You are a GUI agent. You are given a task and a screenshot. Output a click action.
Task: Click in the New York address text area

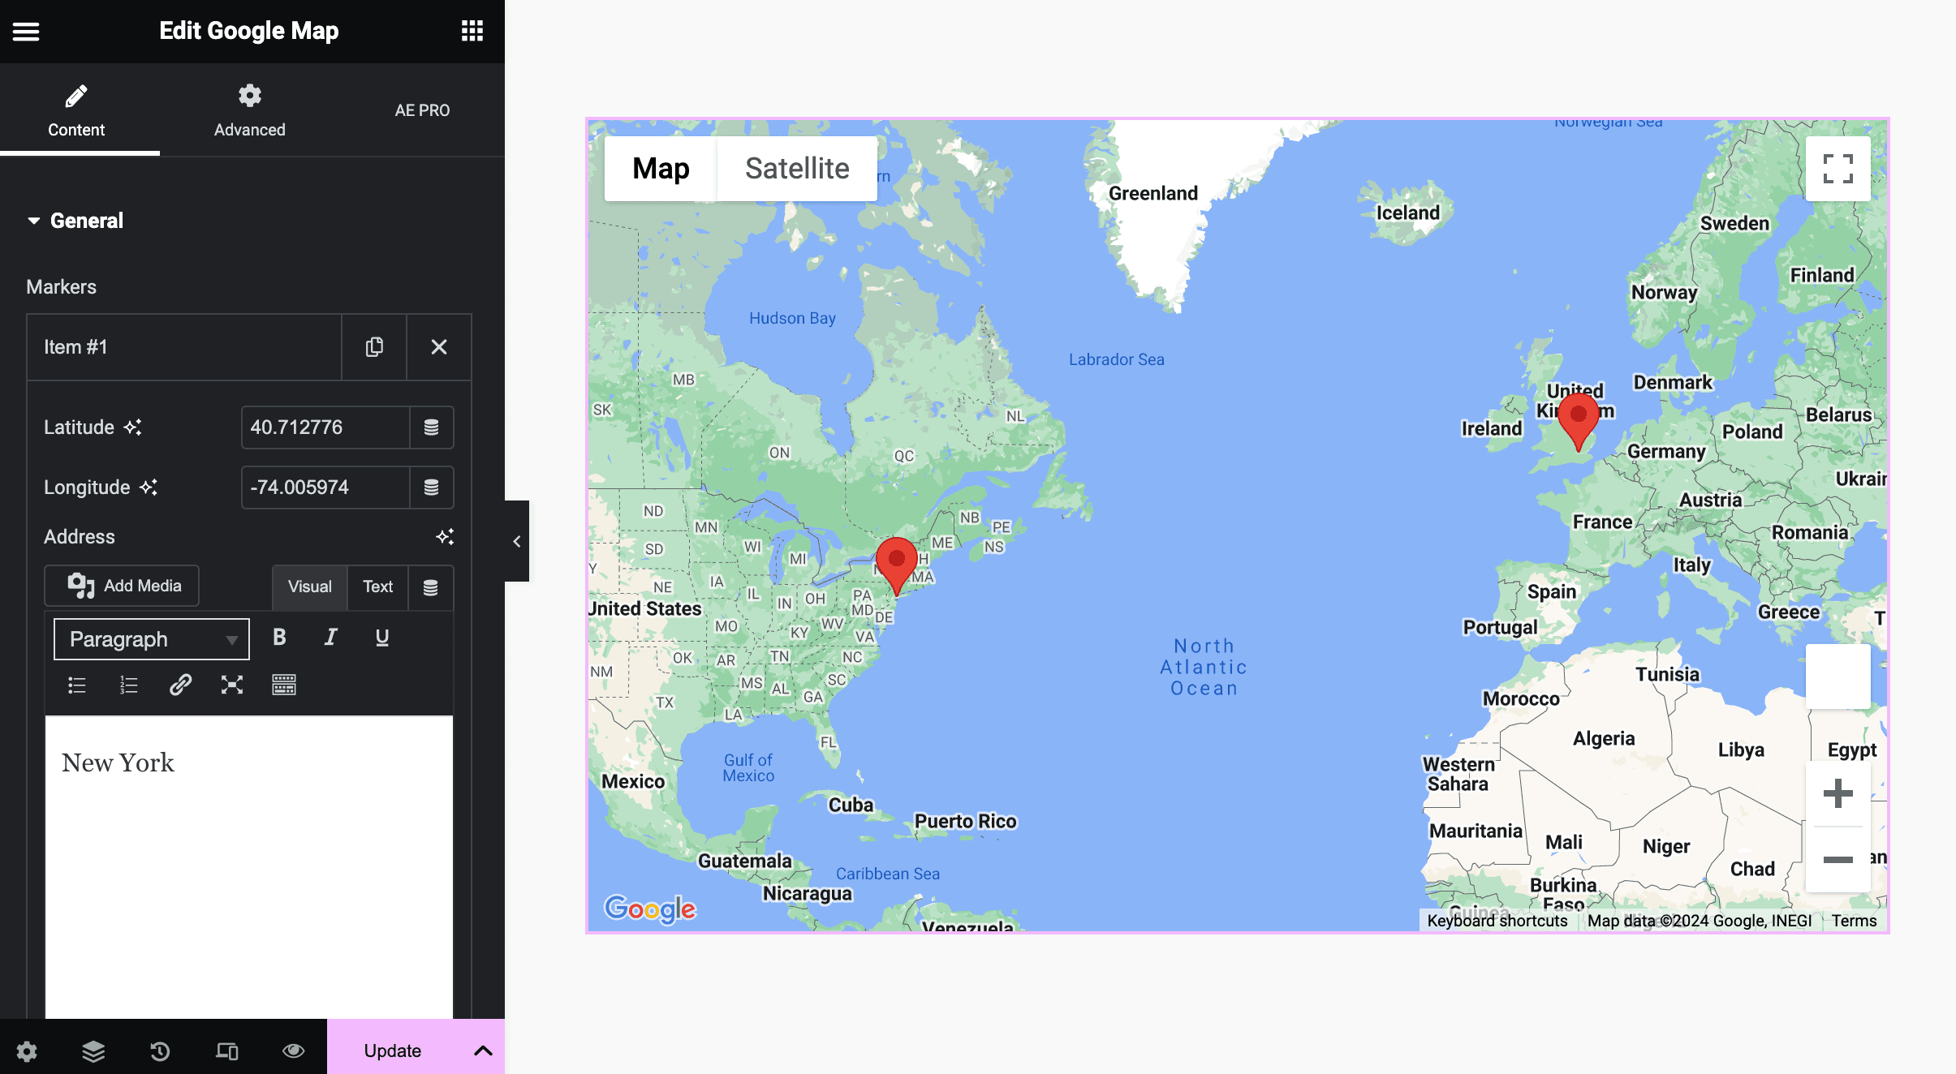(249, 866)
